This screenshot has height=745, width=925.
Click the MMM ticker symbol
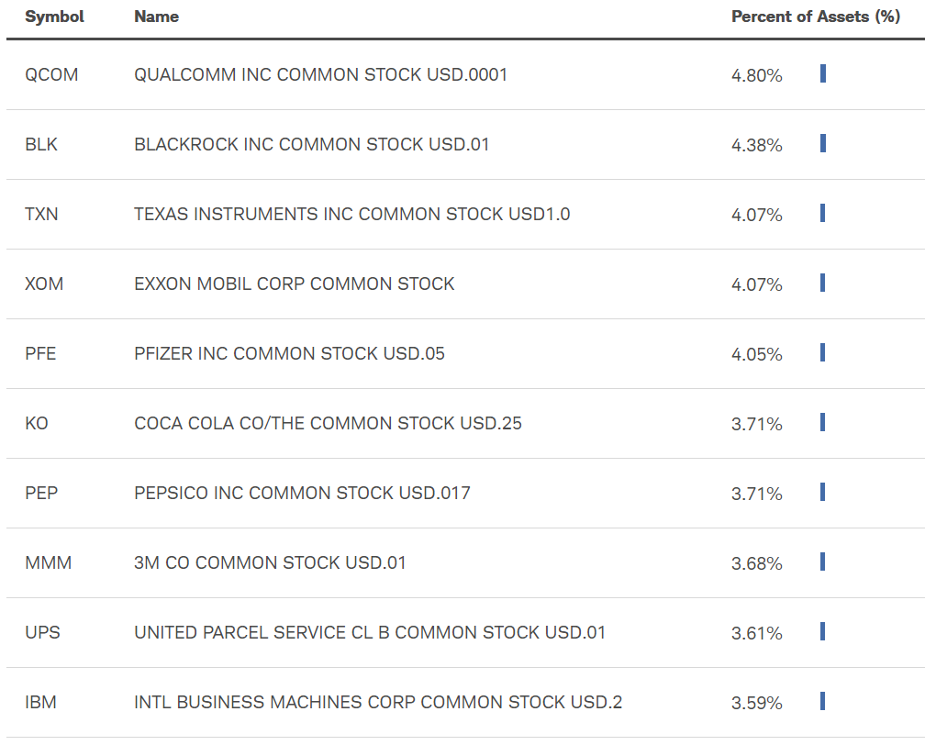click(49, 562)
